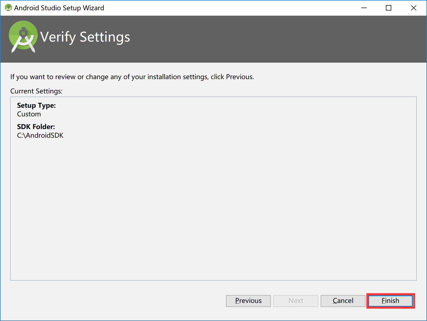The image size is (427, 321).
Task: Click the Android Studio logo in header
Action: coord(23,36)
